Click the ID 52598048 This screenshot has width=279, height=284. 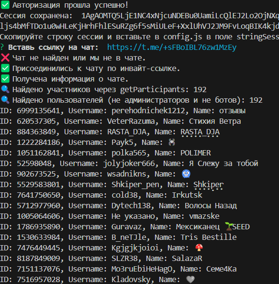(34, 164)
